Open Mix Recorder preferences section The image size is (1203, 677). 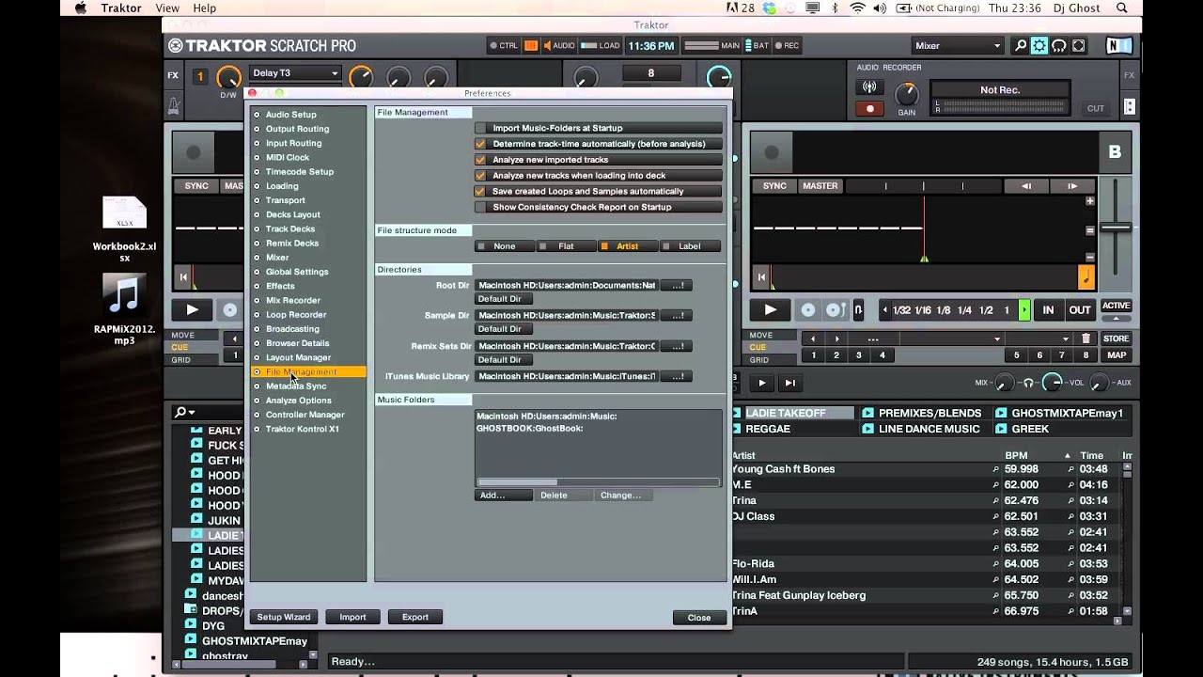[292, 301]
